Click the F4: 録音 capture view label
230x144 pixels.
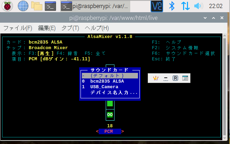coord(67,53)
